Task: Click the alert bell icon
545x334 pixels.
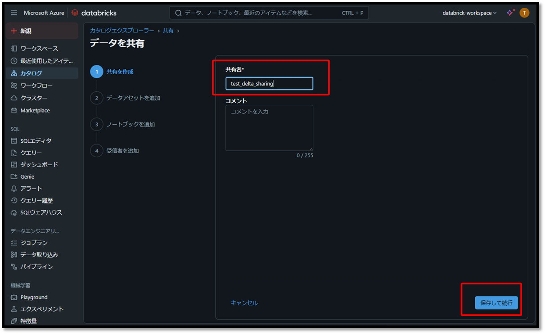Action: (14, 189)
